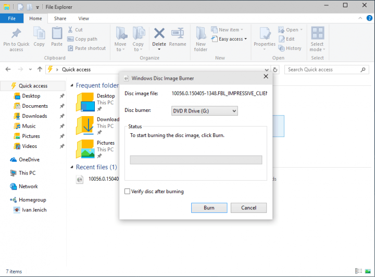
Task: Open the Move to menu
Action: tap(120, 40)
